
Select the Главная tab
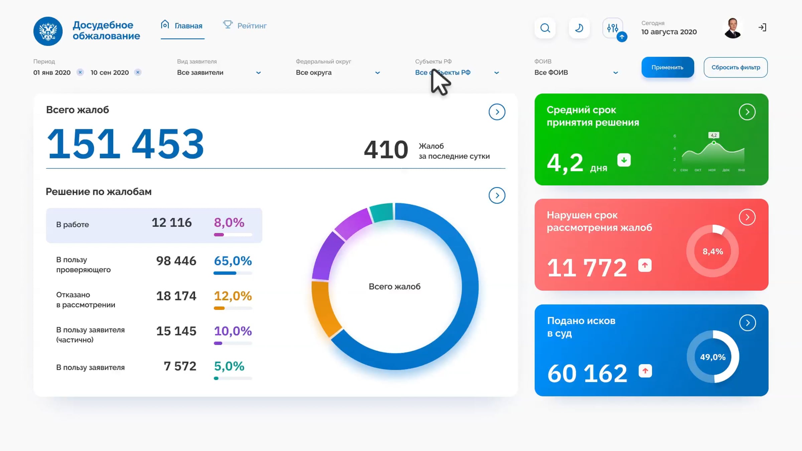(182, 25)
